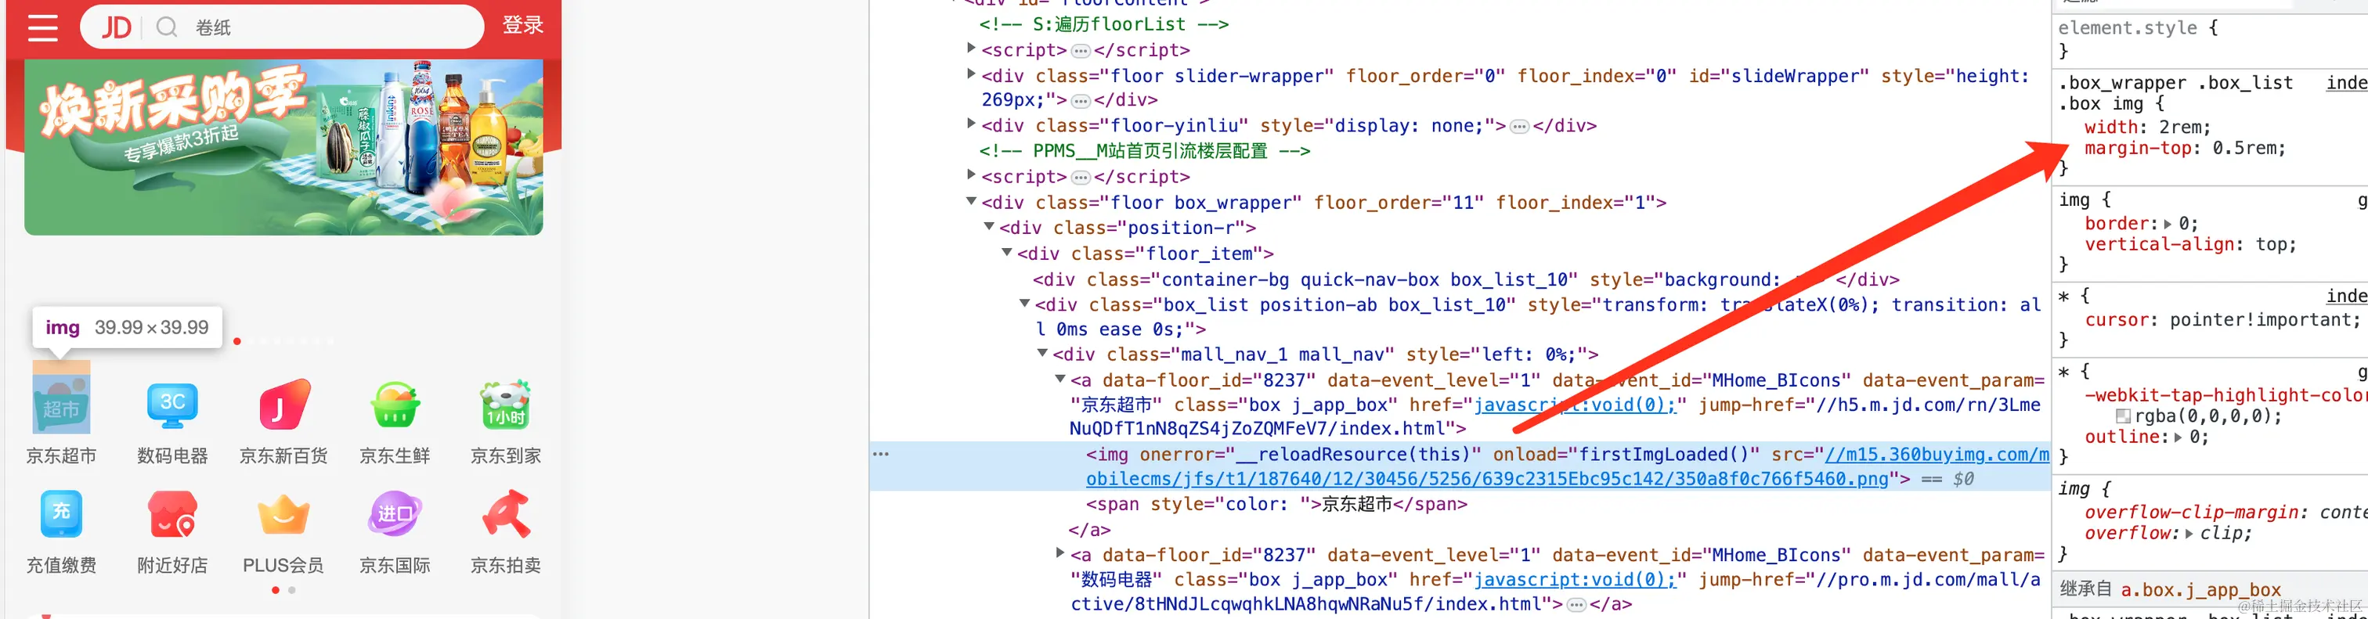Collapse the box_list position-ab div

point(1025,303)
